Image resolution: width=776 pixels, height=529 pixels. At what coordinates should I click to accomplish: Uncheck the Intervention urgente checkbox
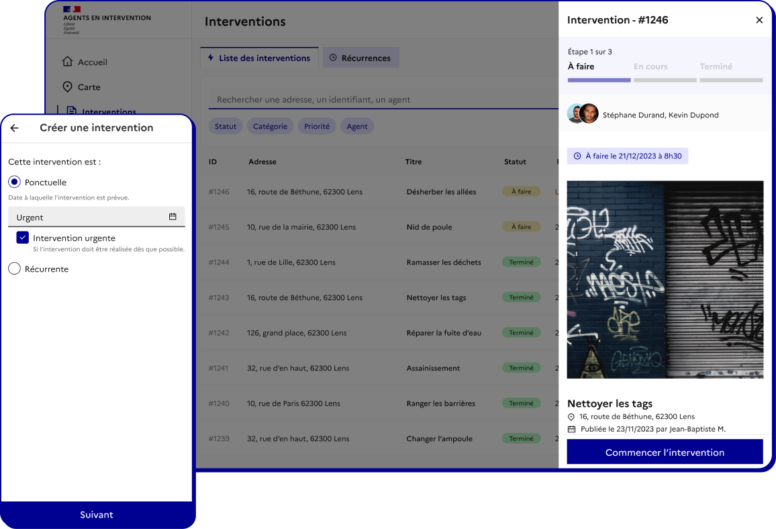point(23,238)
